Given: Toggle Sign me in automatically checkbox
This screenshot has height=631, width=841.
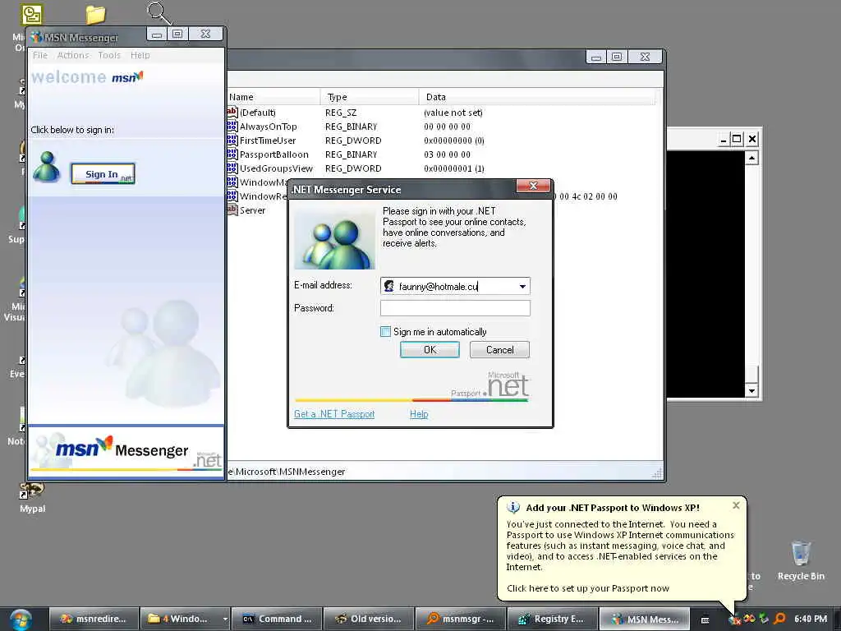Looking at the screenshot, I should point(385,332).
